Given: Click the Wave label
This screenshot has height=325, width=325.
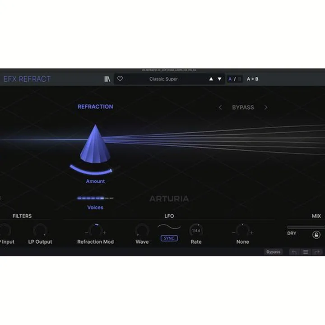Looking at the screenshot, I should click(142, 242).
